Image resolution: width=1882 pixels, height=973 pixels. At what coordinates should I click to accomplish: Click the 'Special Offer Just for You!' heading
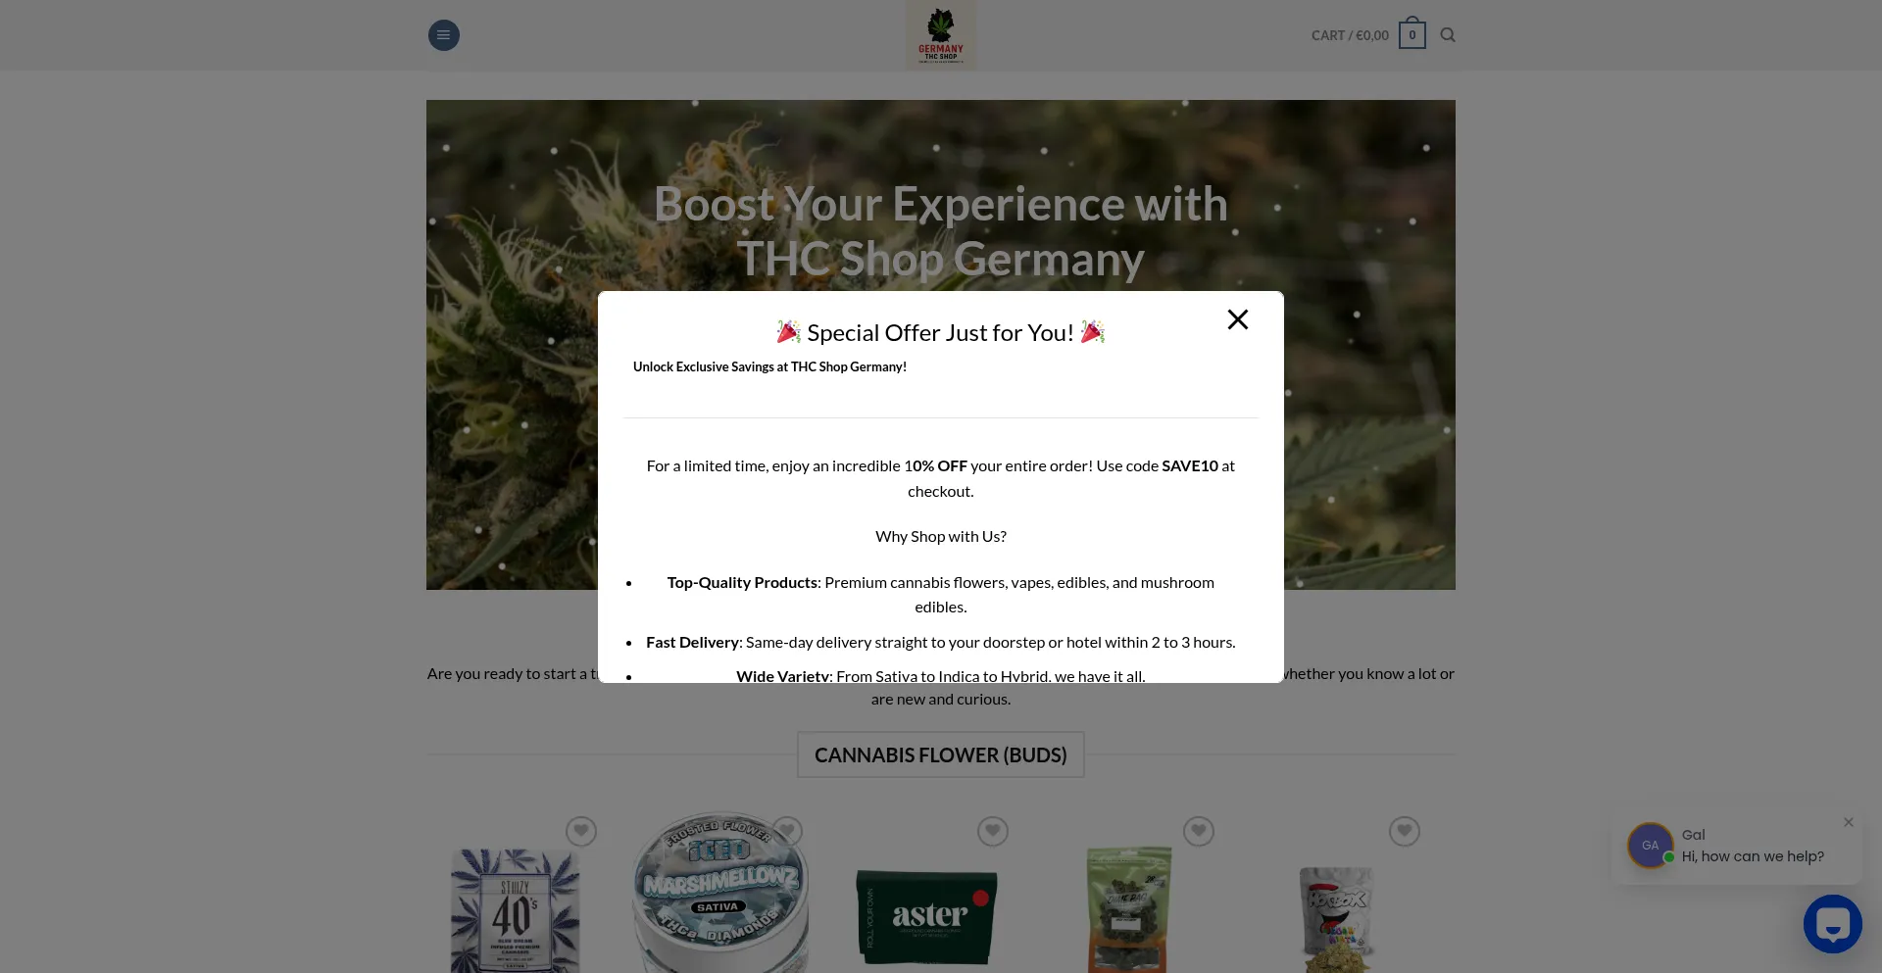pyautogui.click(x=941, y=333)
